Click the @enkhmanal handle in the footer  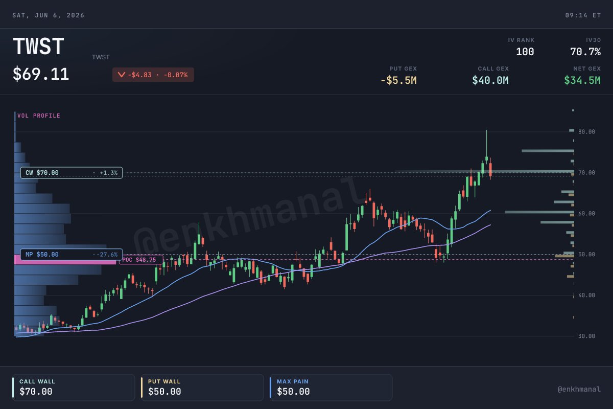pos(579,389)
